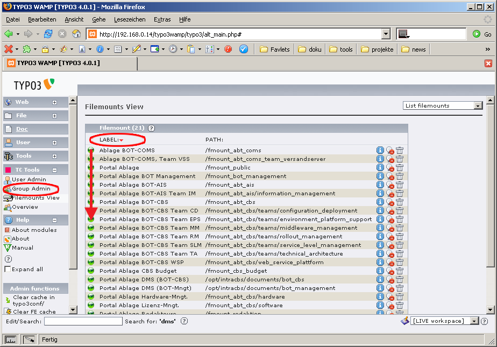Reload the page with the refresh icon
Screen dimensions: 497x347
[48, 33]
